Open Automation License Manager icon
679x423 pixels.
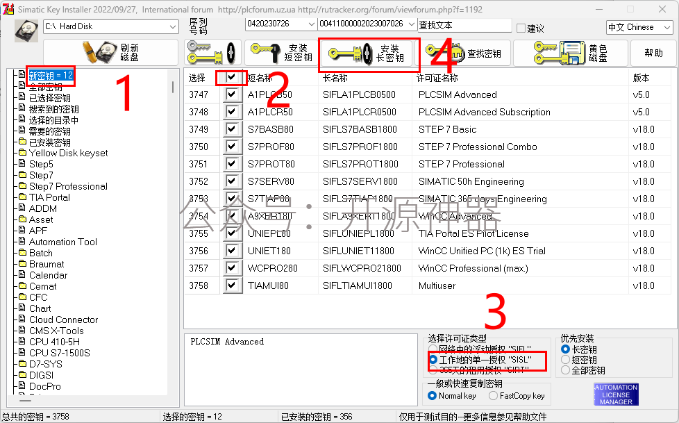pos(616,395)
